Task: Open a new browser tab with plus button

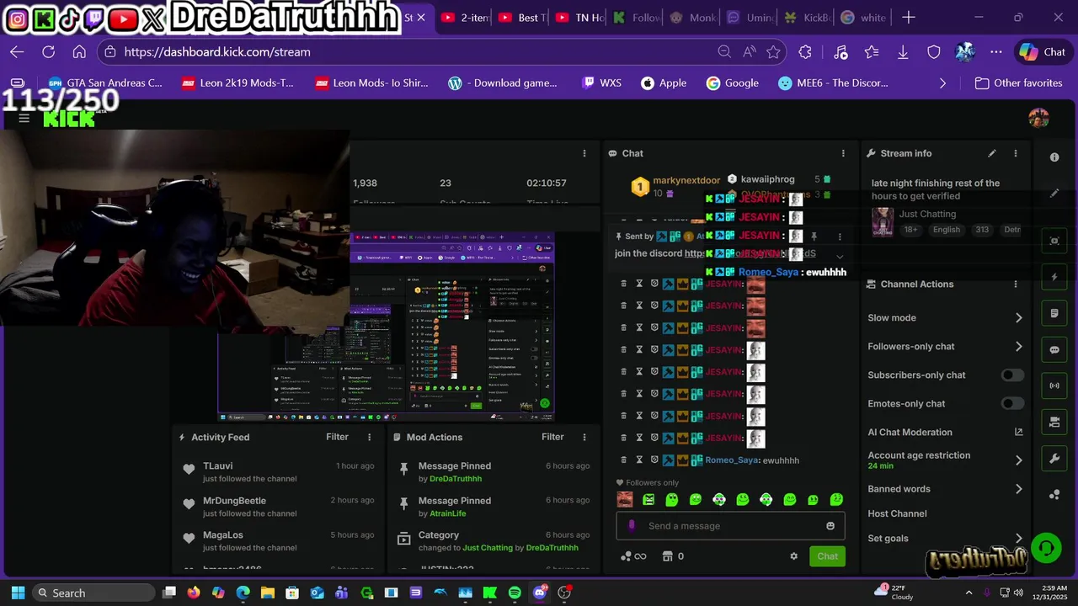Action: 908,18
